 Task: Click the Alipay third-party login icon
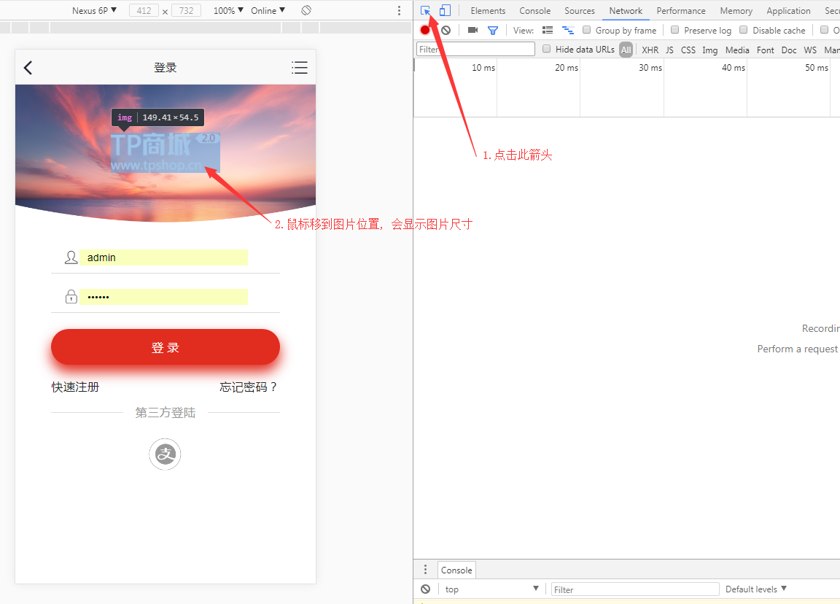(x=165, y=454)
